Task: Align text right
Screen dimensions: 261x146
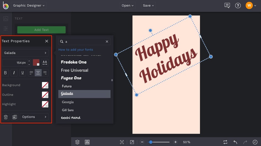Action: (45, 73)
